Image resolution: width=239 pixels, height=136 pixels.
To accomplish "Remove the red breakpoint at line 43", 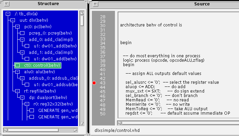I will (x=94, y=83).
